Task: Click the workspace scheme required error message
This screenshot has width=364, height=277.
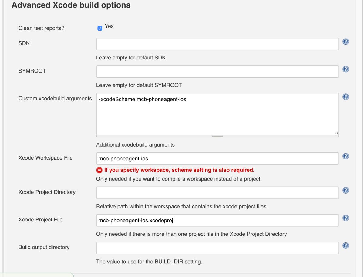Action: click(179, 170)
